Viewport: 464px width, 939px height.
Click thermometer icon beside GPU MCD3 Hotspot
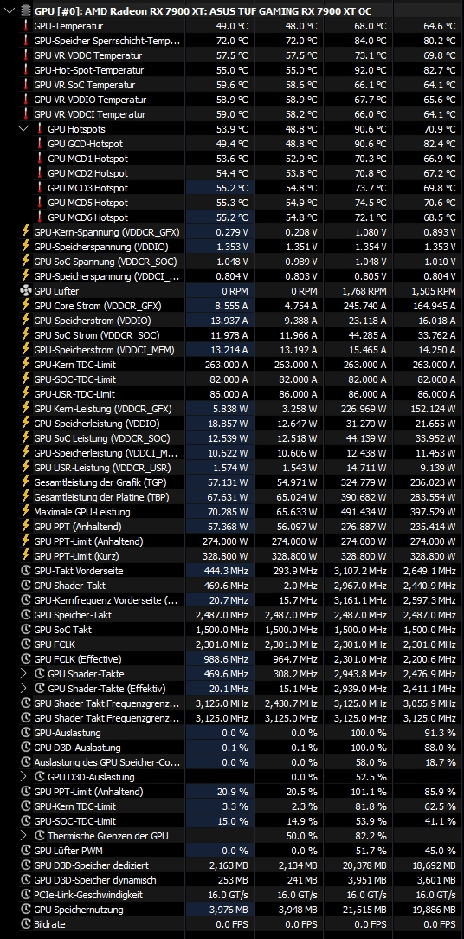40,187
